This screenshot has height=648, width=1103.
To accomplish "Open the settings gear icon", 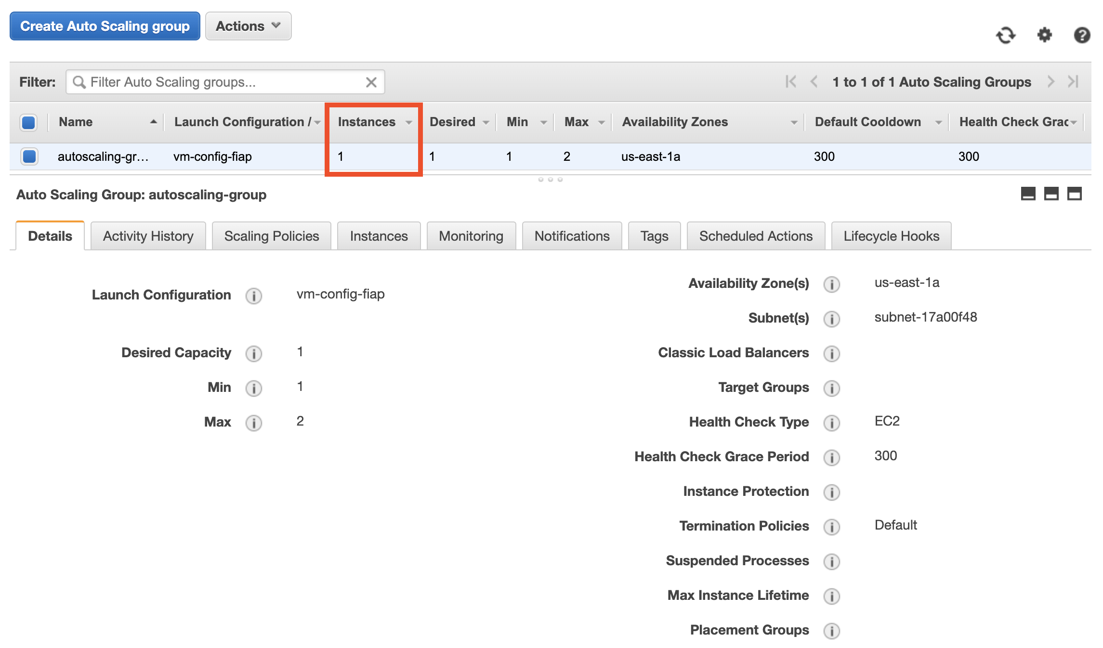I will click(x=1044, y=35).
